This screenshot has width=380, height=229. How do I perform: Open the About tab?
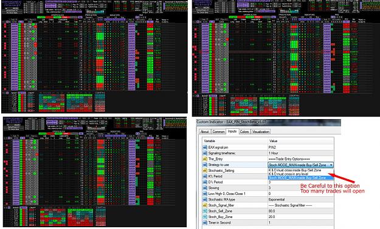204,132
